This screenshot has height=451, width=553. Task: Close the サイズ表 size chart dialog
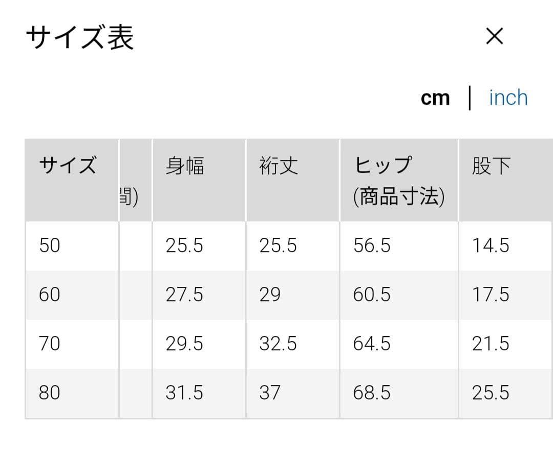coord(495,36)
